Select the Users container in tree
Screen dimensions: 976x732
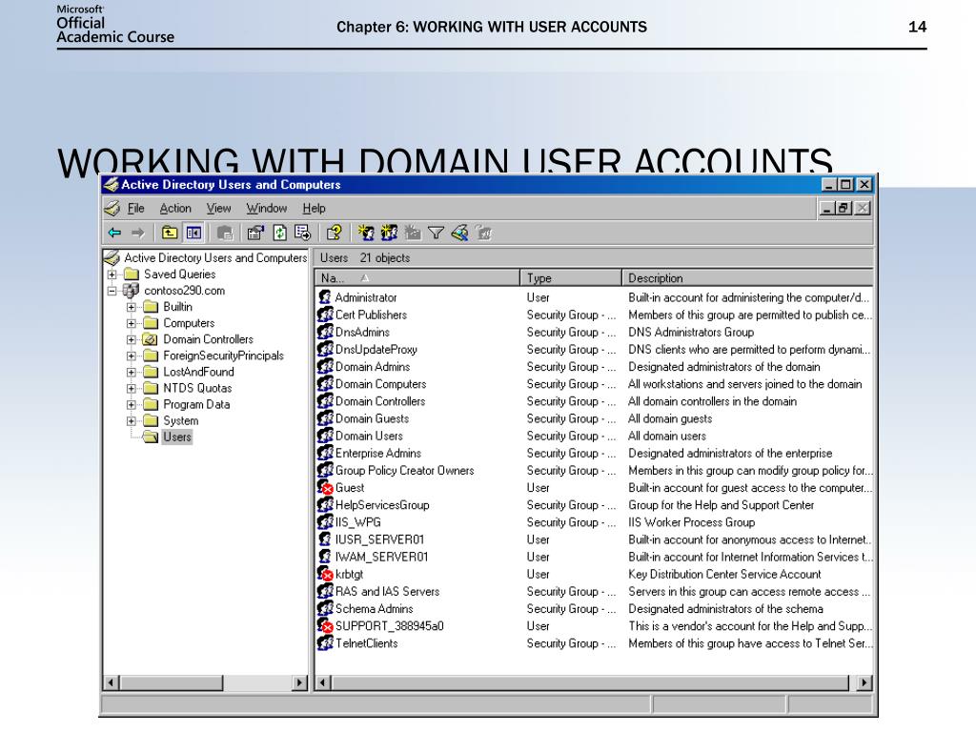point(176,437)
